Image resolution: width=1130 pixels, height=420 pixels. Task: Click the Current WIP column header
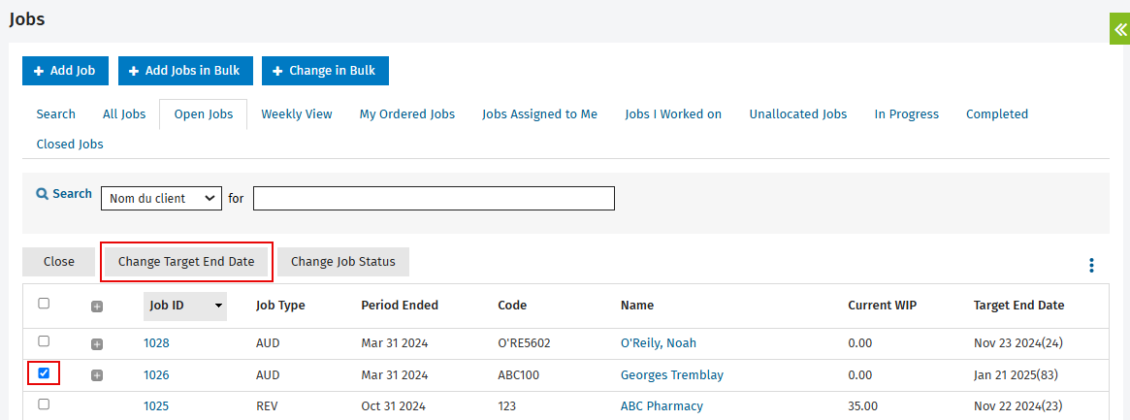point(882,306)
